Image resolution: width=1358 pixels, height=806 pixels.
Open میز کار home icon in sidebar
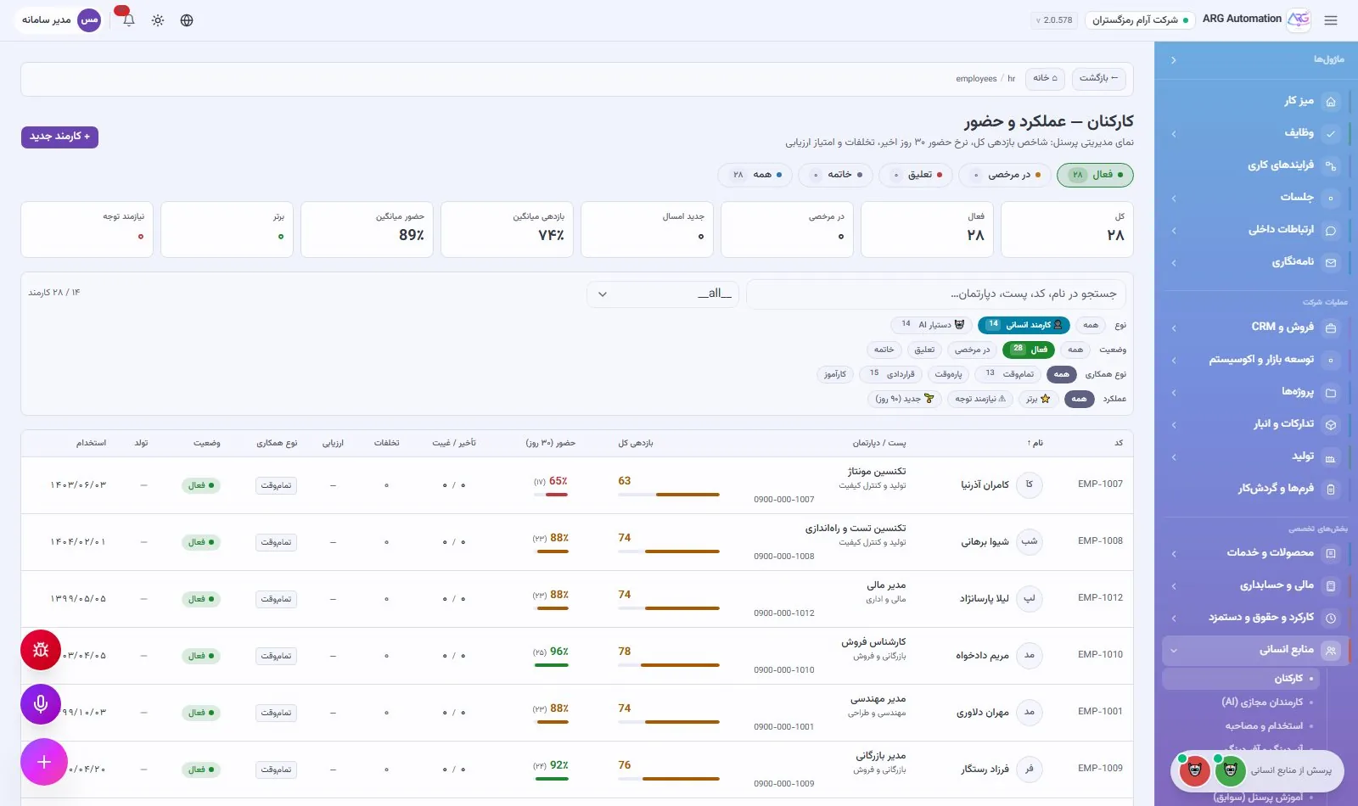[1331, 102]
